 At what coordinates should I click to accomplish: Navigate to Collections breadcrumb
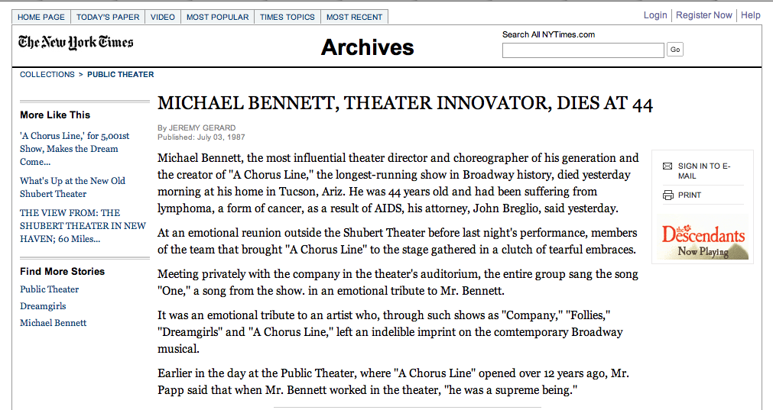pos(47,75)
